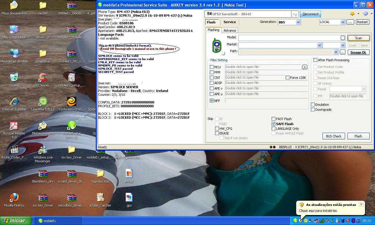Open the arrow dropdown beside star icon
The image size is (375, 225).
358,14
